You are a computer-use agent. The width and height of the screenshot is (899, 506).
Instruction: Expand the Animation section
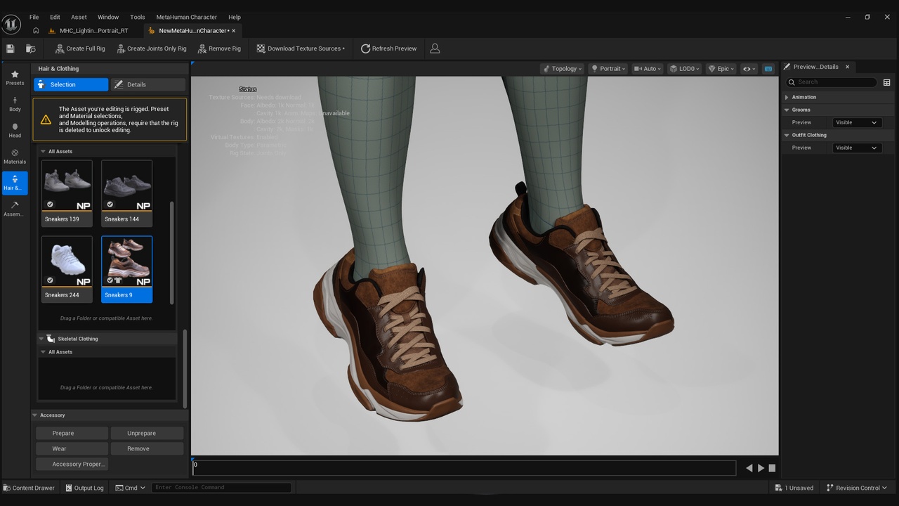[787, 97]
